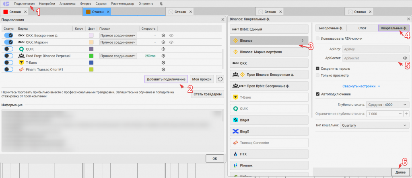
Task: Select the Phemex exchange entry
Action: click(x=269, y=166)
